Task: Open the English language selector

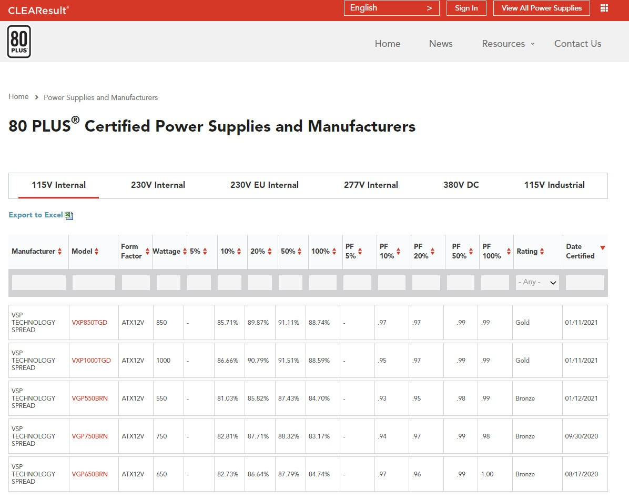Action: 391,8
